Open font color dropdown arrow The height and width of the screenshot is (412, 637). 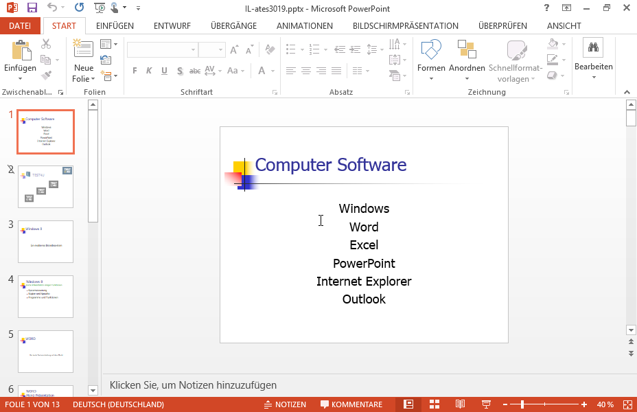pos(273,71)
